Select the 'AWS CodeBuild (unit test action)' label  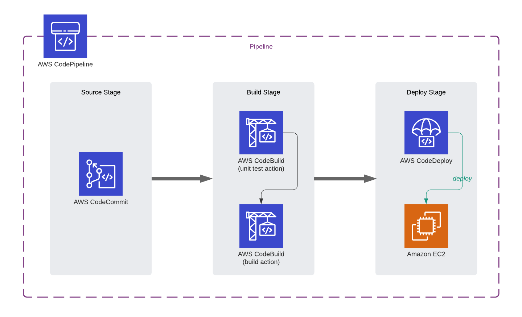[x=261, y=164]
